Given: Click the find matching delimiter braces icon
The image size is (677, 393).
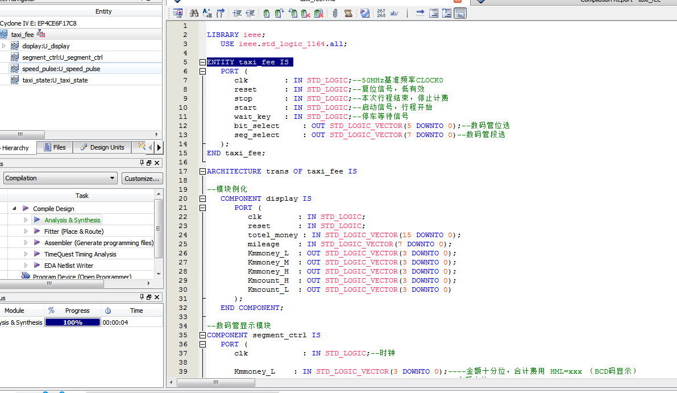Looking at the screenshot, I should [221, 14].
